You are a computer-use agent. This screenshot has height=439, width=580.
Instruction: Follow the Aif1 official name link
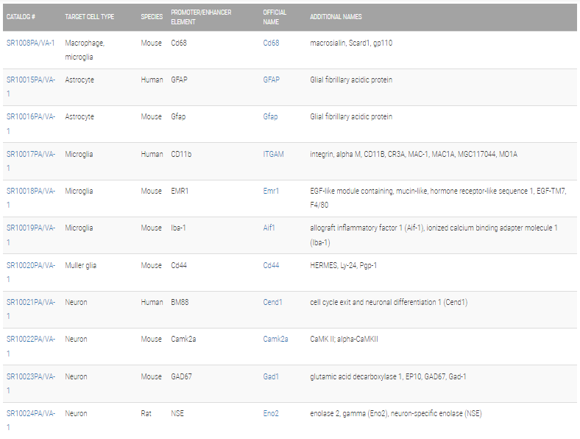pyautogui.click(x=269, y=228)
